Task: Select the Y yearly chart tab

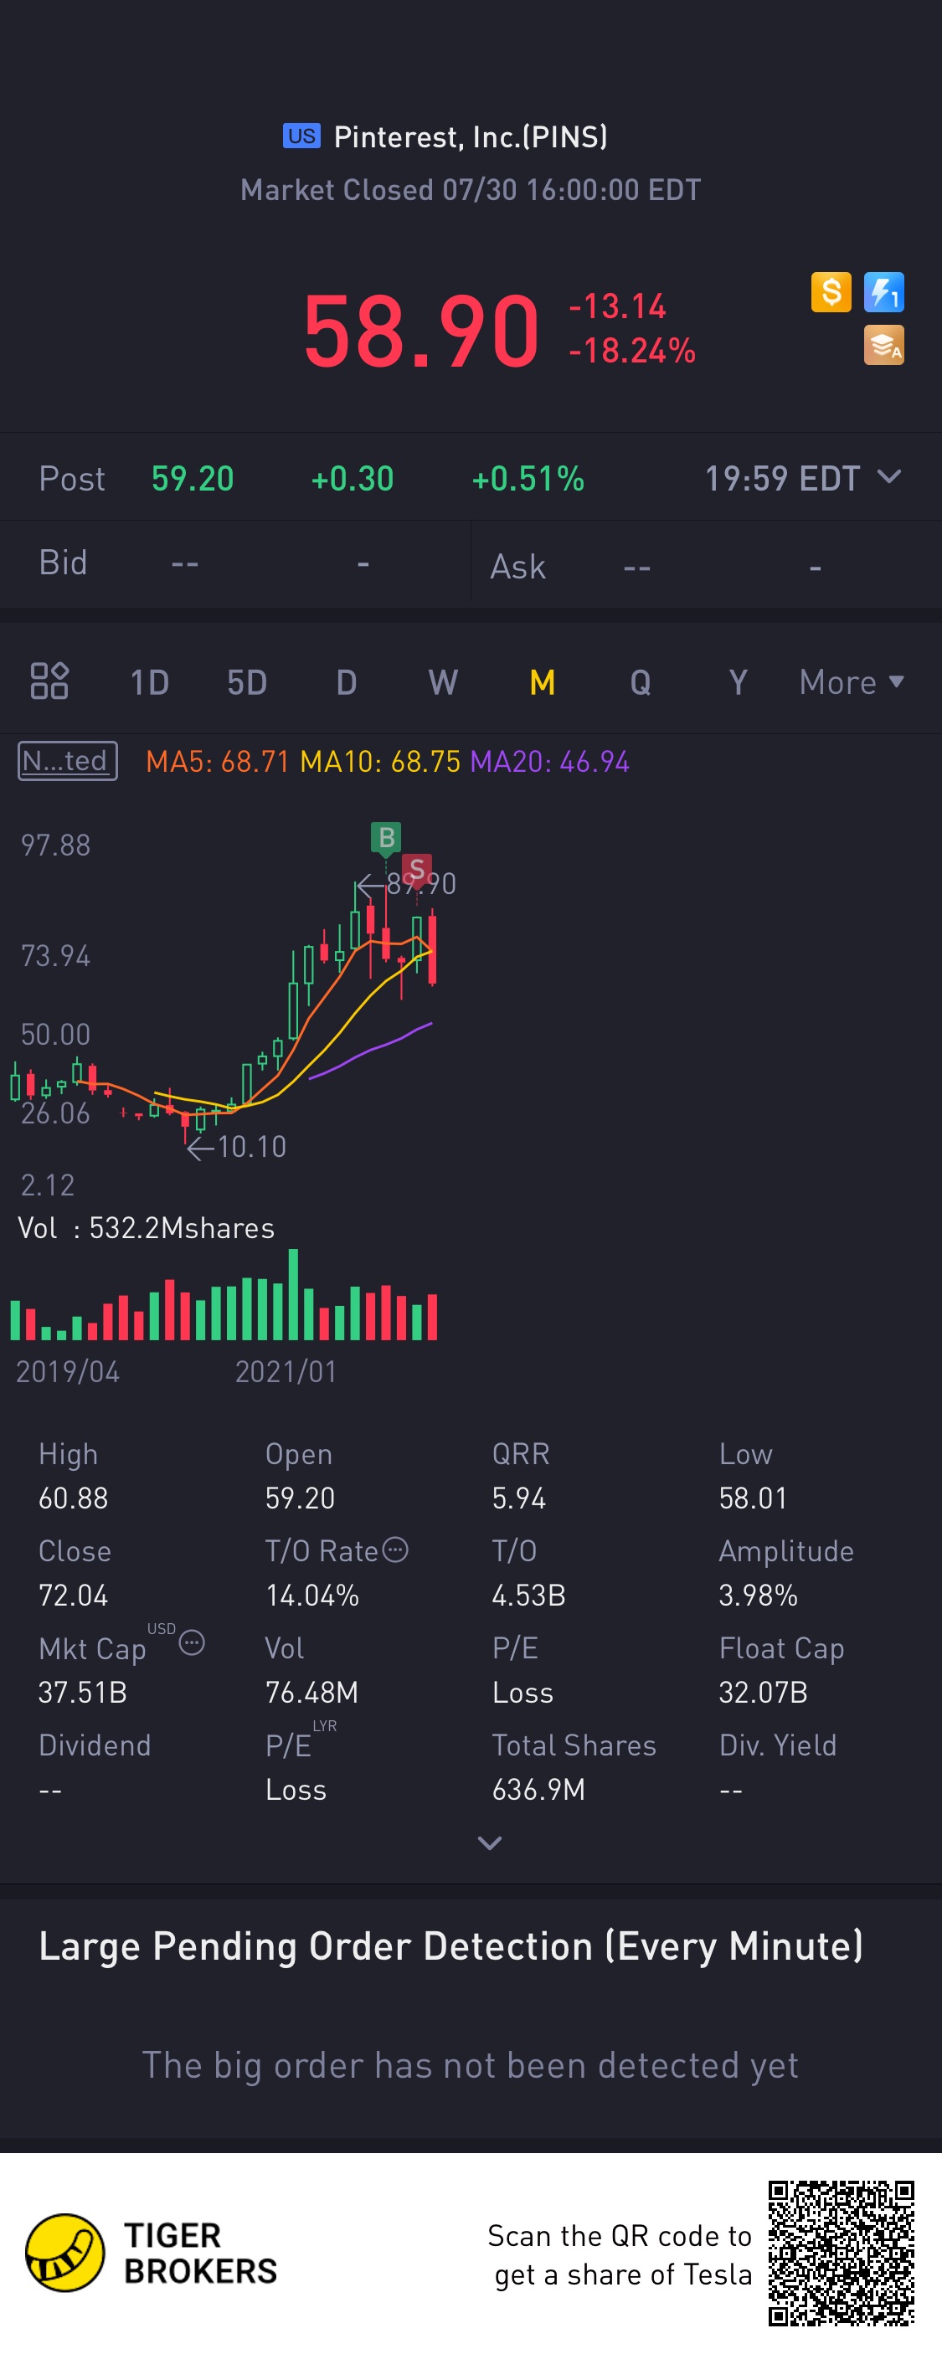Action: coord(739,682)
